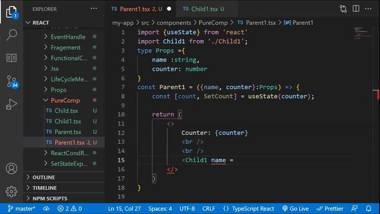Open the Explorer view in activity bar
The width and height of the screenshot is (380, 214).
[x=12, y=12]
